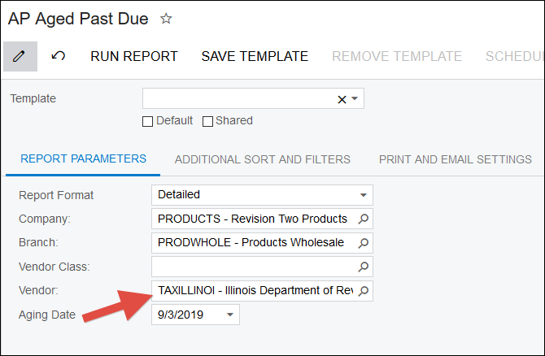The height and width of the screenshot is (356, 545).
Task: Mark report as favorite with star icon
Action: coord(166,18)
